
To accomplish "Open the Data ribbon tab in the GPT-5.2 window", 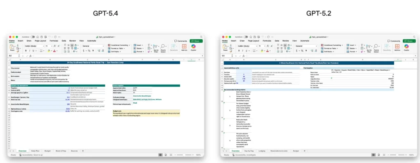I will point(277,41).
